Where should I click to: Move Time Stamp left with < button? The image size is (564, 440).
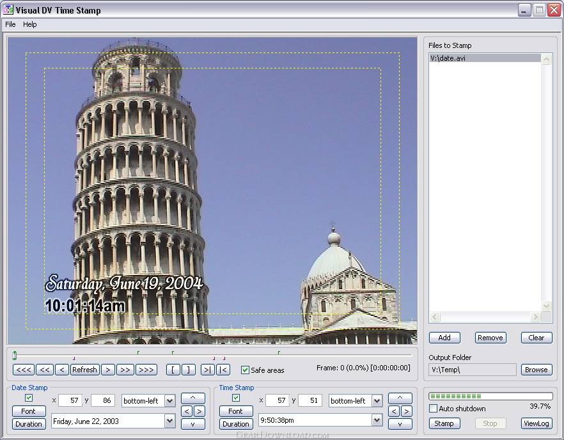pyautogui.click(x=393, y=411)
